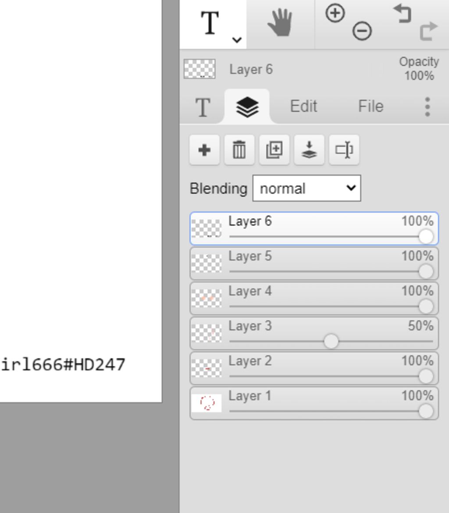Viewport: 449px width, 513px height.
Task: Click the zoom in plus icon
Action: (335, 14)
